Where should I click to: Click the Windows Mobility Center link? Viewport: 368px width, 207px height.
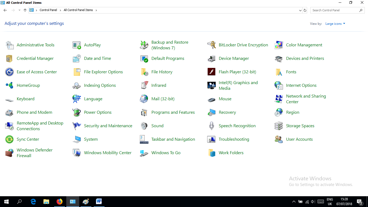pos(108,153)
